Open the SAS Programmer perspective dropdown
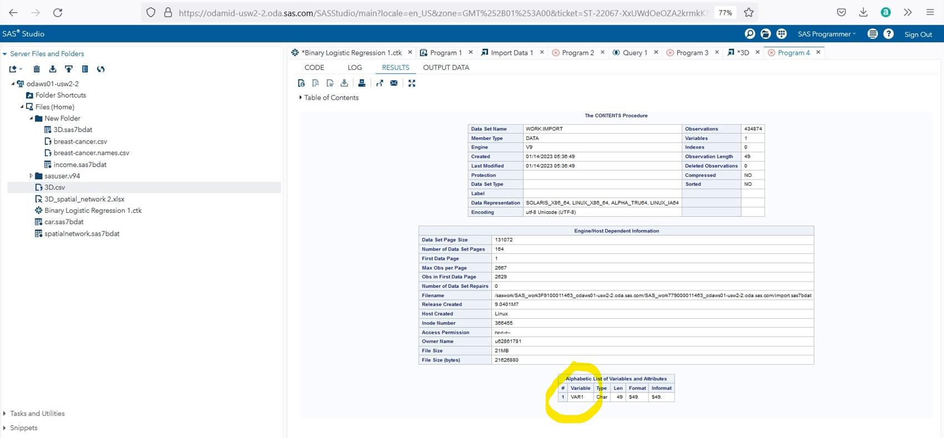Screen dimensions: 944x438 (x=826, y=34)
